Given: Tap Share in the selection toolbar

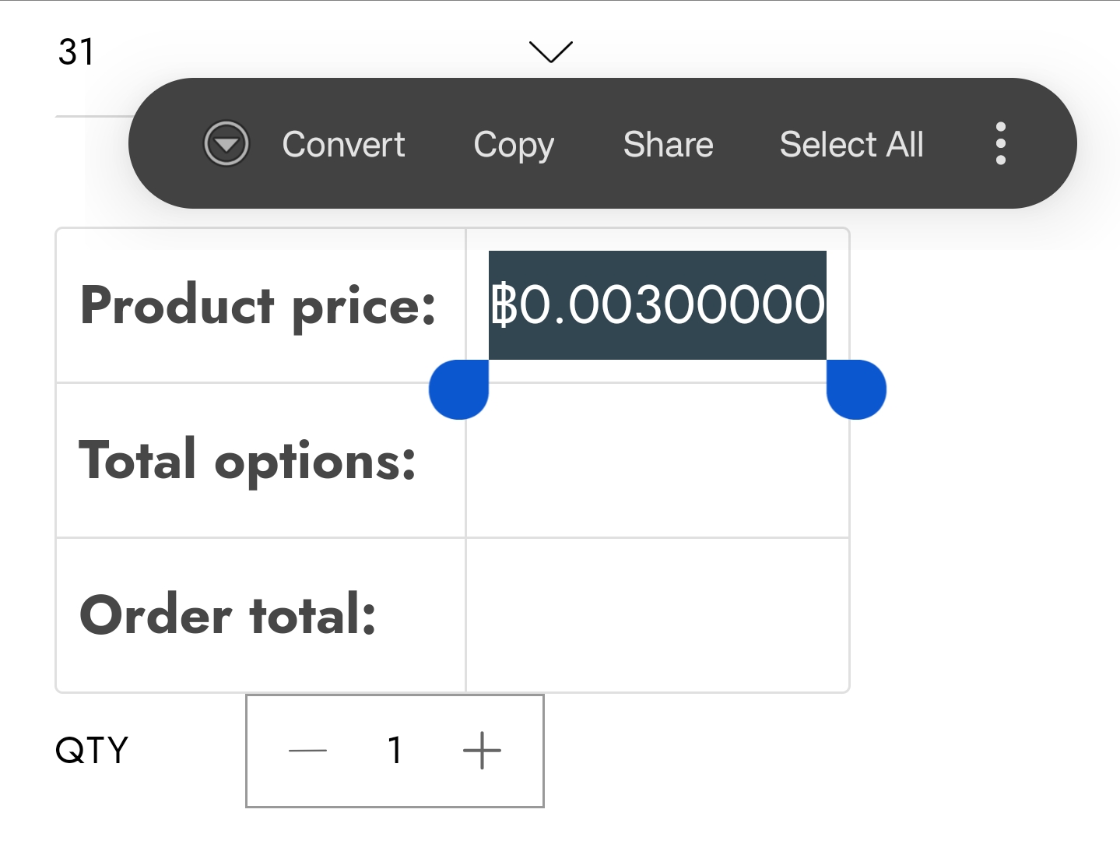Looking at the screenshot, I should point(668,144).
